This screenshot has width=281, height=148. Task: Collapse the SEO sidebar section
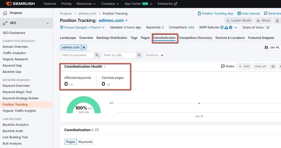click(48, 23)
